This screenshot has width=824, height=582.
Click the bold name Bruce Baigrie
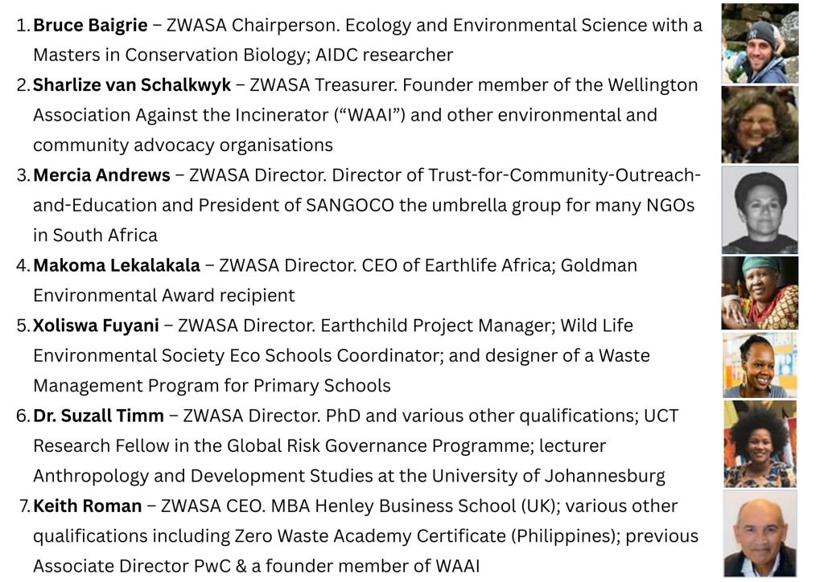click(x=90, y=25)
